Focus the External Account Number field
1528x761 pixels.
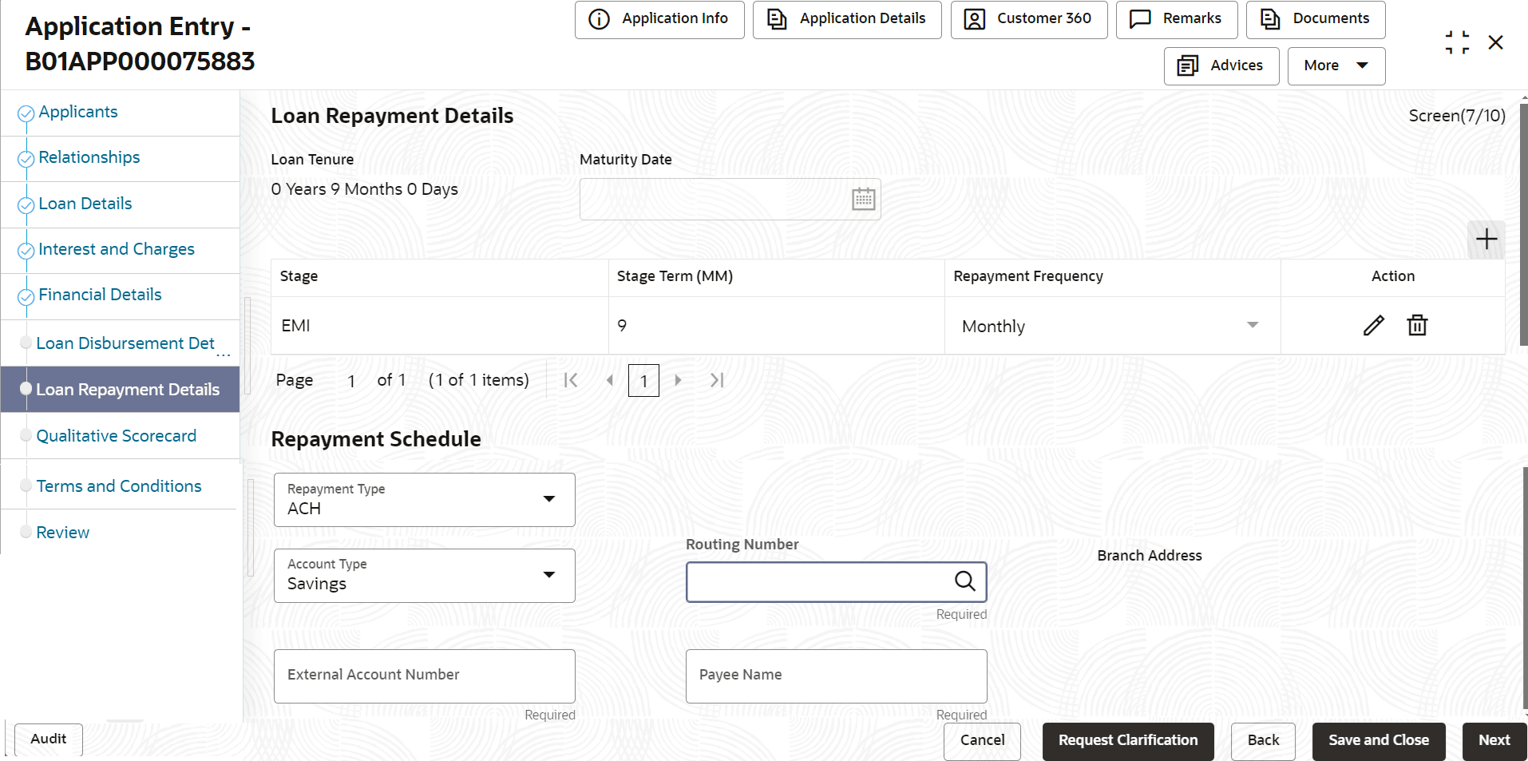click(424, 676)
